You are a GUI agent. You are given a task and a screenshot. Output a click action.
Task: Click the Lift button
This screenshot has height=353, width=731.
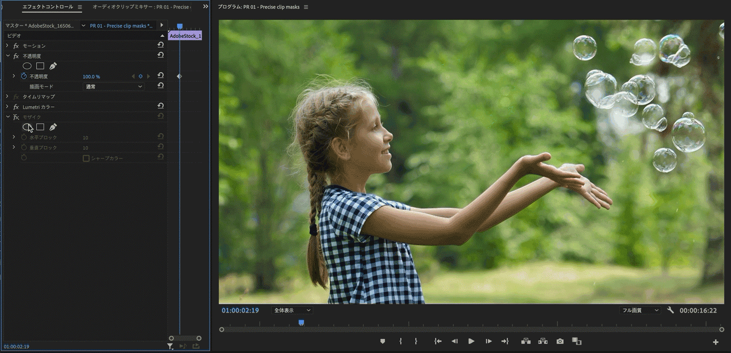(x=525, y=341)
